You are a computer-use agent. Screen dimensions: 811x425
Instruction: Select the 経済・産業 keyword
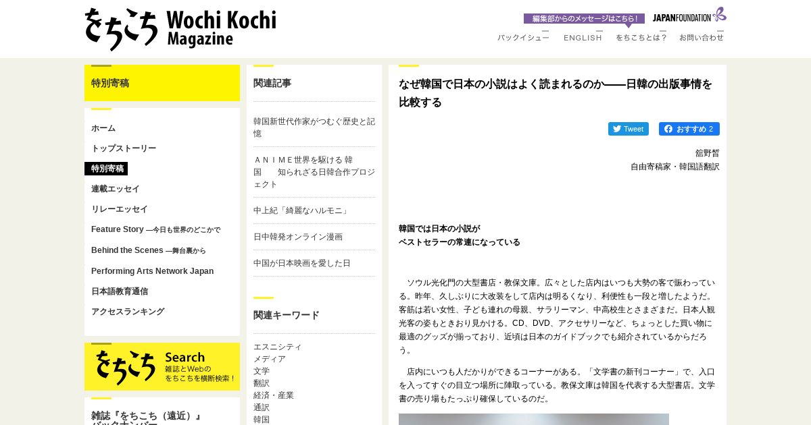274,395
